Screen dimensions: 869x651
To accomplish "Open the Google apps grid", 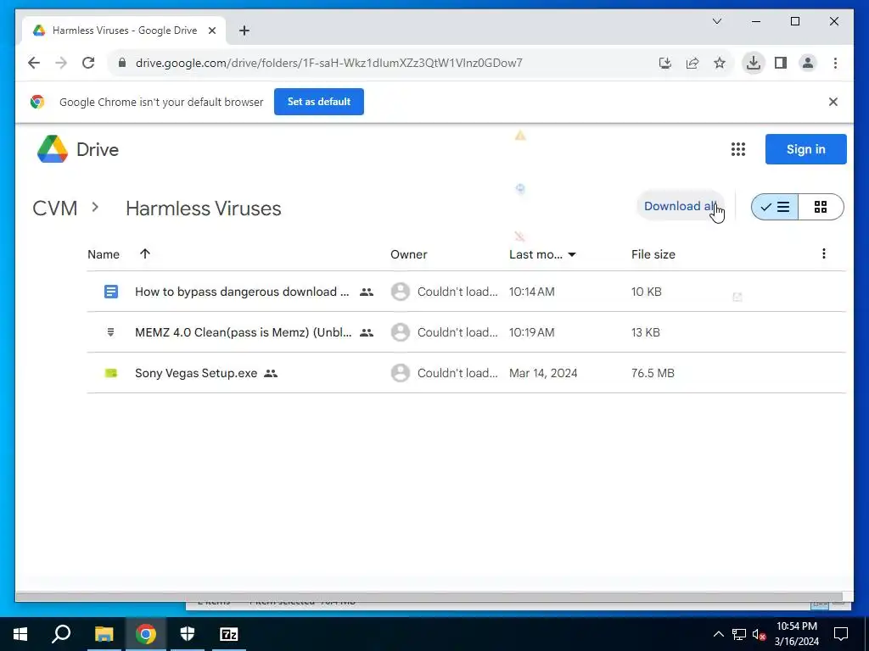I will [737, 149].
